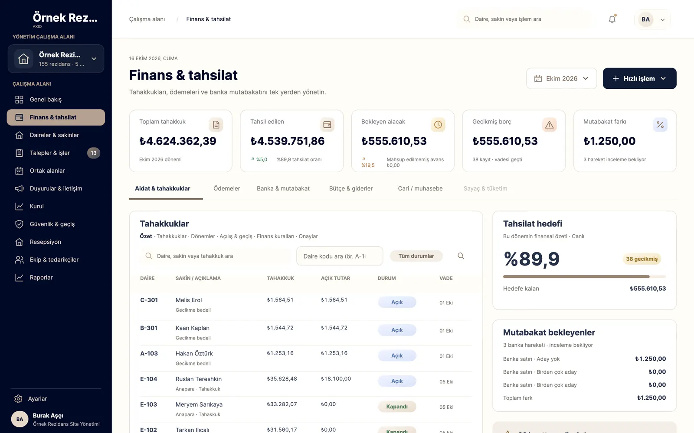Expand the BA user account menu
This screenshot has width=694, height=433.
(653, 19)
